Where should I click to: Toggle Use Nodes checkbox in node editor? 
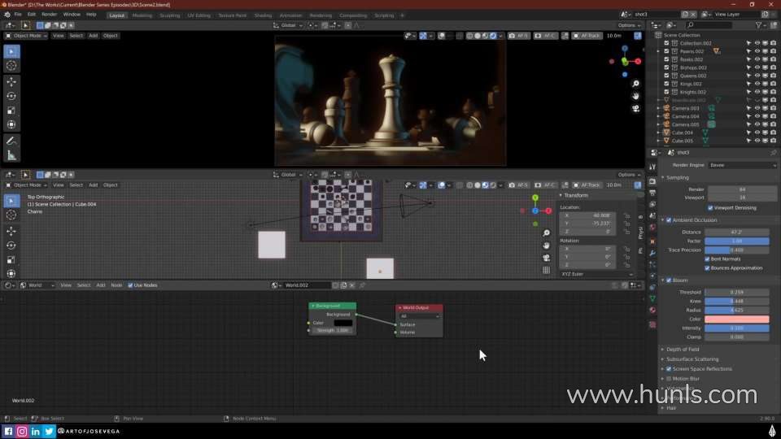[x=130, y=285]
